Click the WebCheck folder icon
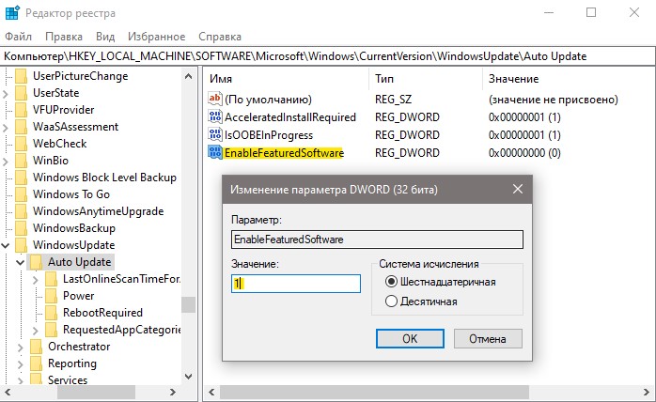Image resolution: width=656 pixels, height=402 pixels. [21, 144]
